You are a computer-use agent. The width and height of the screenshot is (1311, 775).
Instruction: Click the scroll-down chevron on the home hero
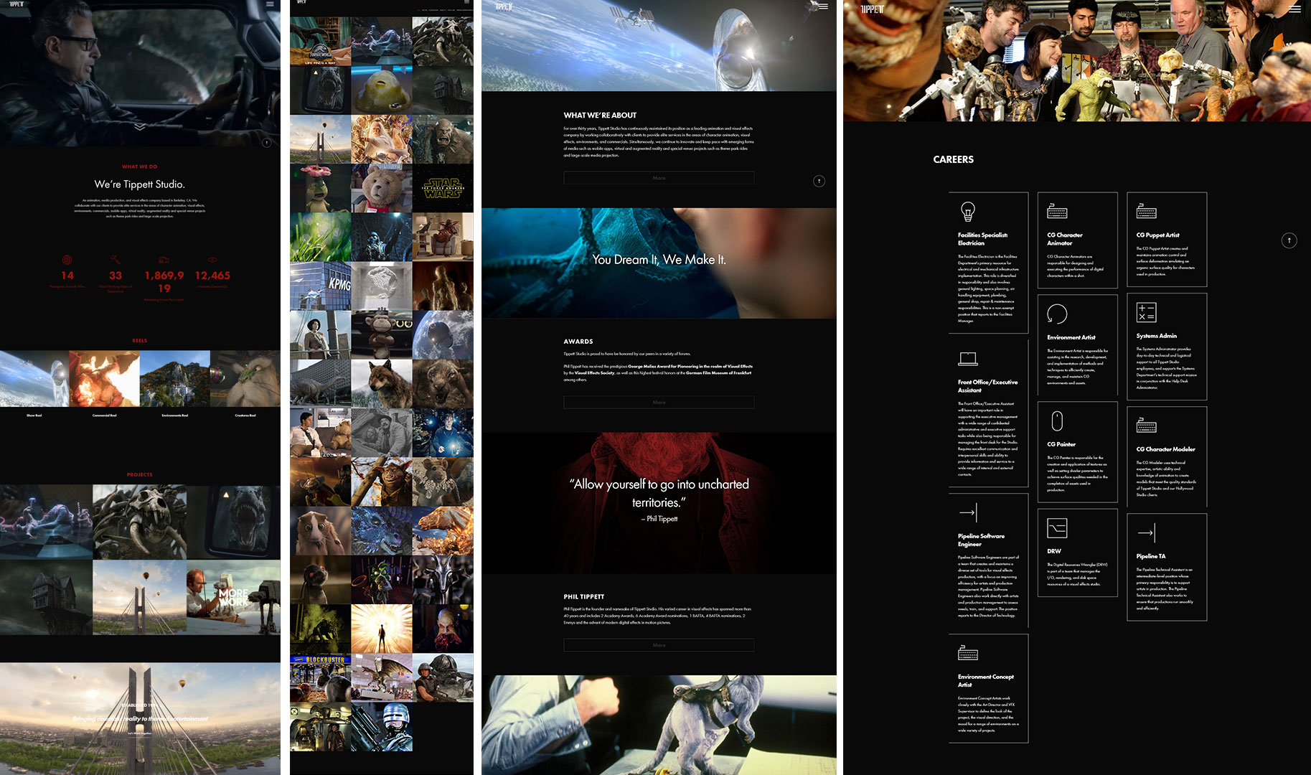click(x=140, y=127)
